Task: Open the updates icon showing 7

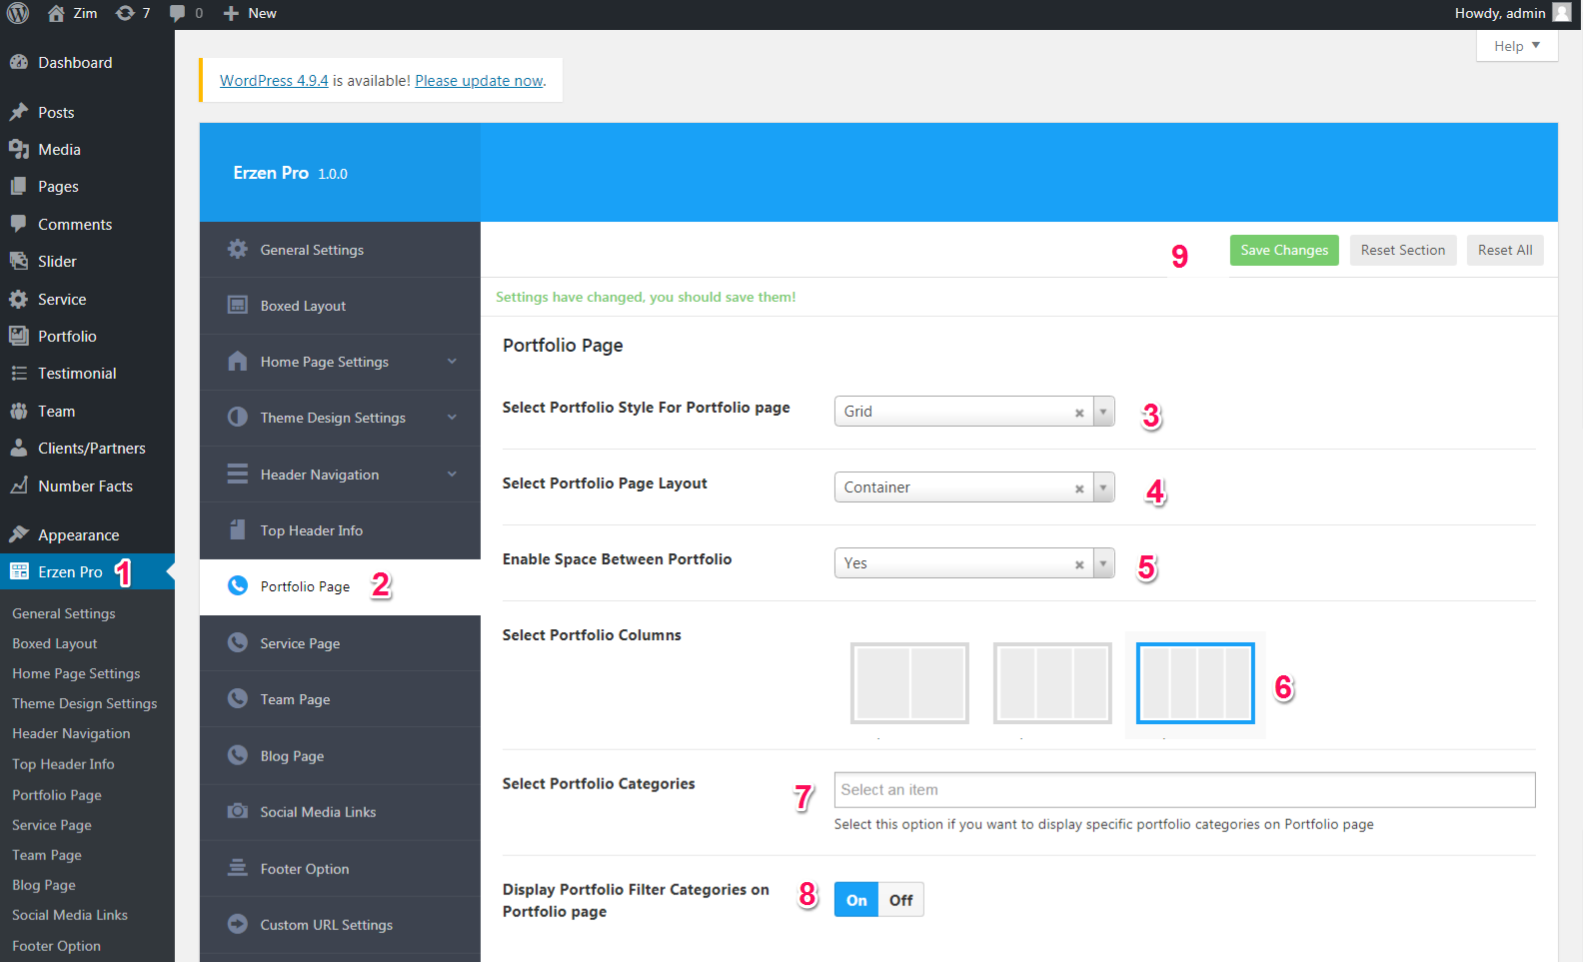Action: [125, 13]
